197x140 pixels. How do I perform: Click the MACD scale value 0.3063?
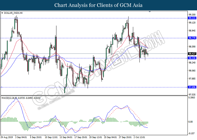(192, 97)
